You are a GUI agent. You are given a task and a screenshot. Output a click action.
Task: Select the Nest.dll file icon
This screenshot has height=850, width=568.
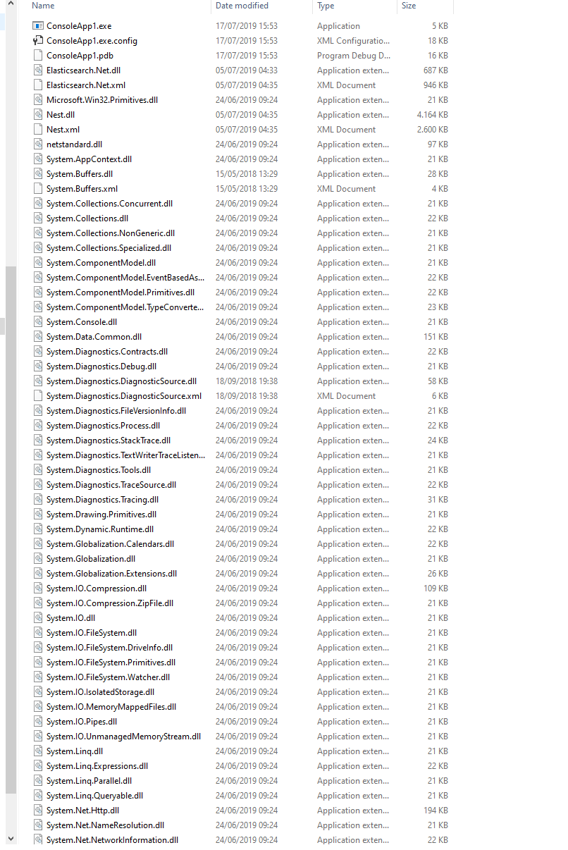(x=37, y=114)
